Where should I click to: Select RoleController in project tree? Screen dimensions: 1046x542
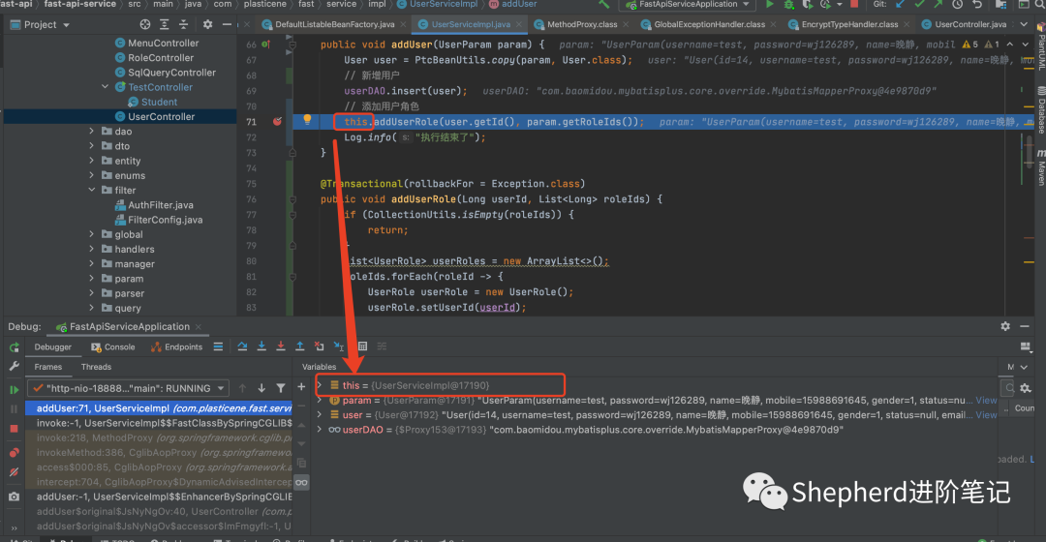pos(161,58)
